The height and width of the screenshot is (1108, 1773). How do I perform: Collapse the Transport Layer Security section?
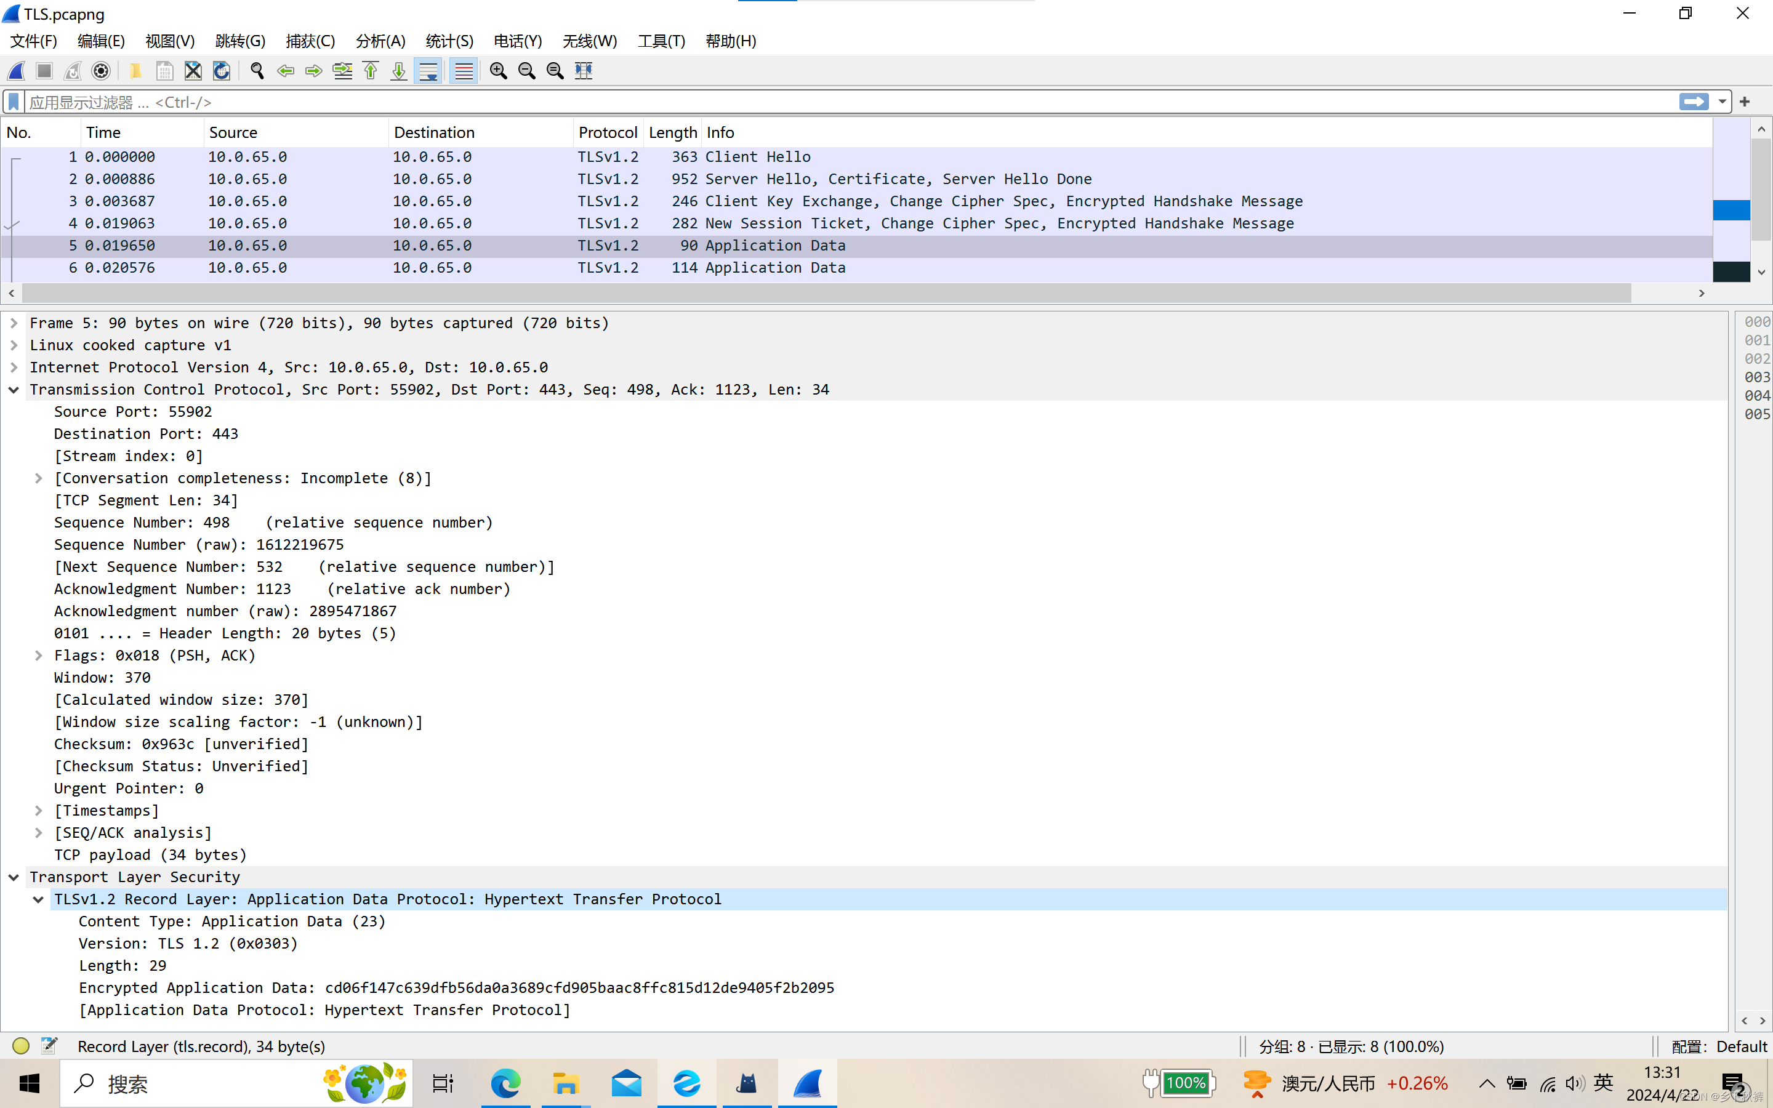click(x=13, y=877)
